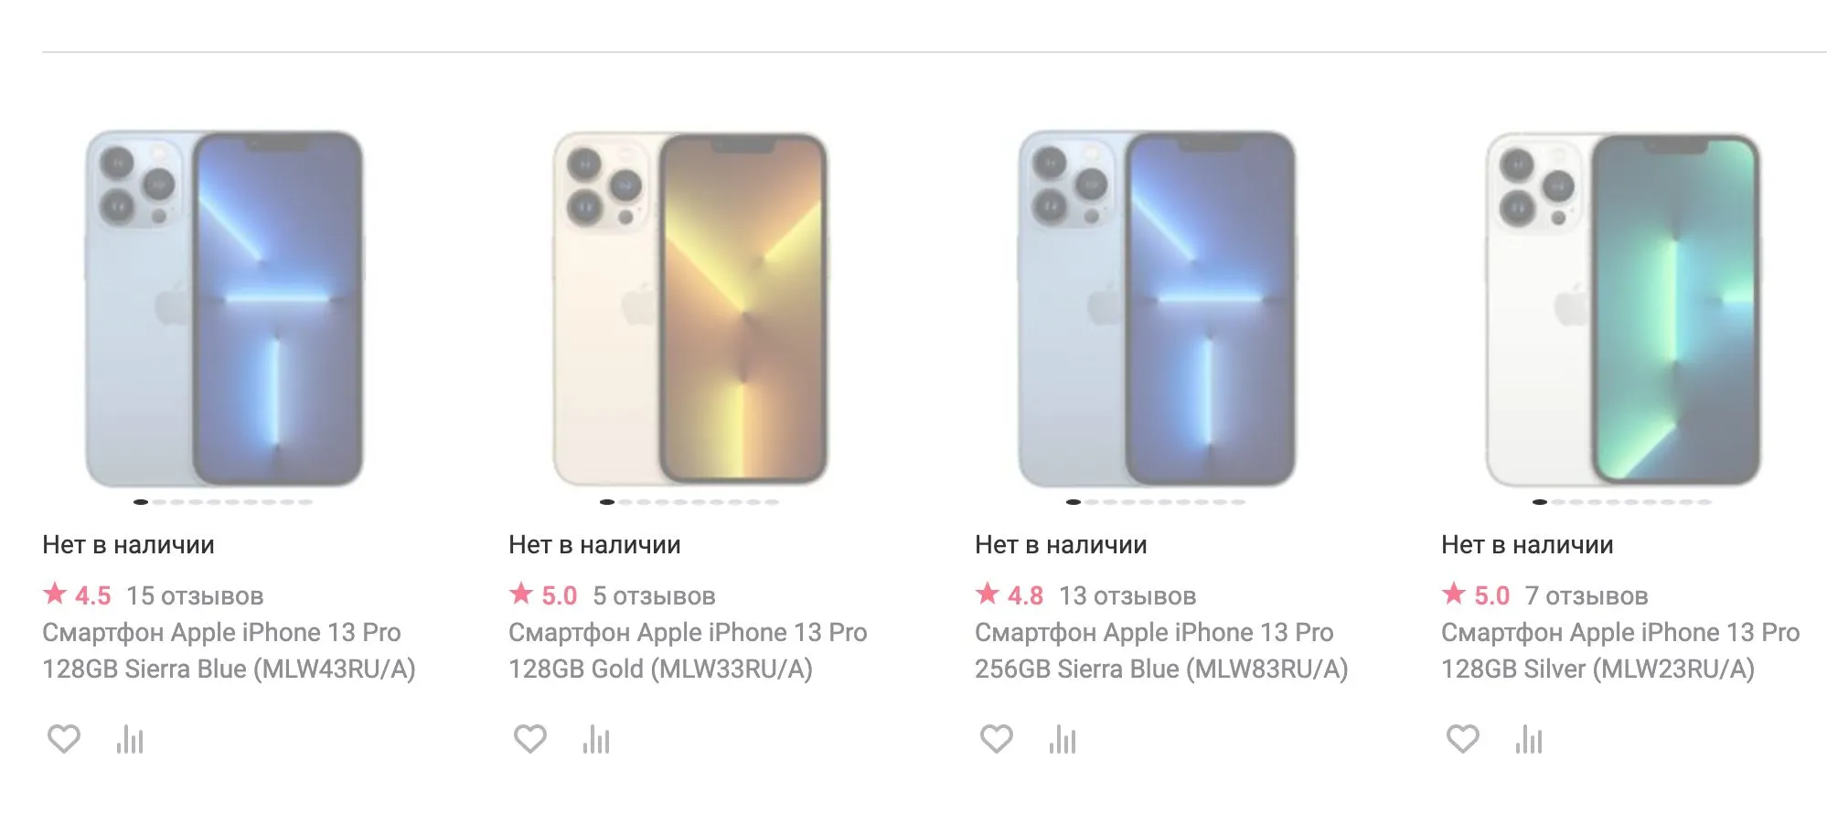
Task: Open the 13 отзывов reviews link
Action: (1127, 596)
